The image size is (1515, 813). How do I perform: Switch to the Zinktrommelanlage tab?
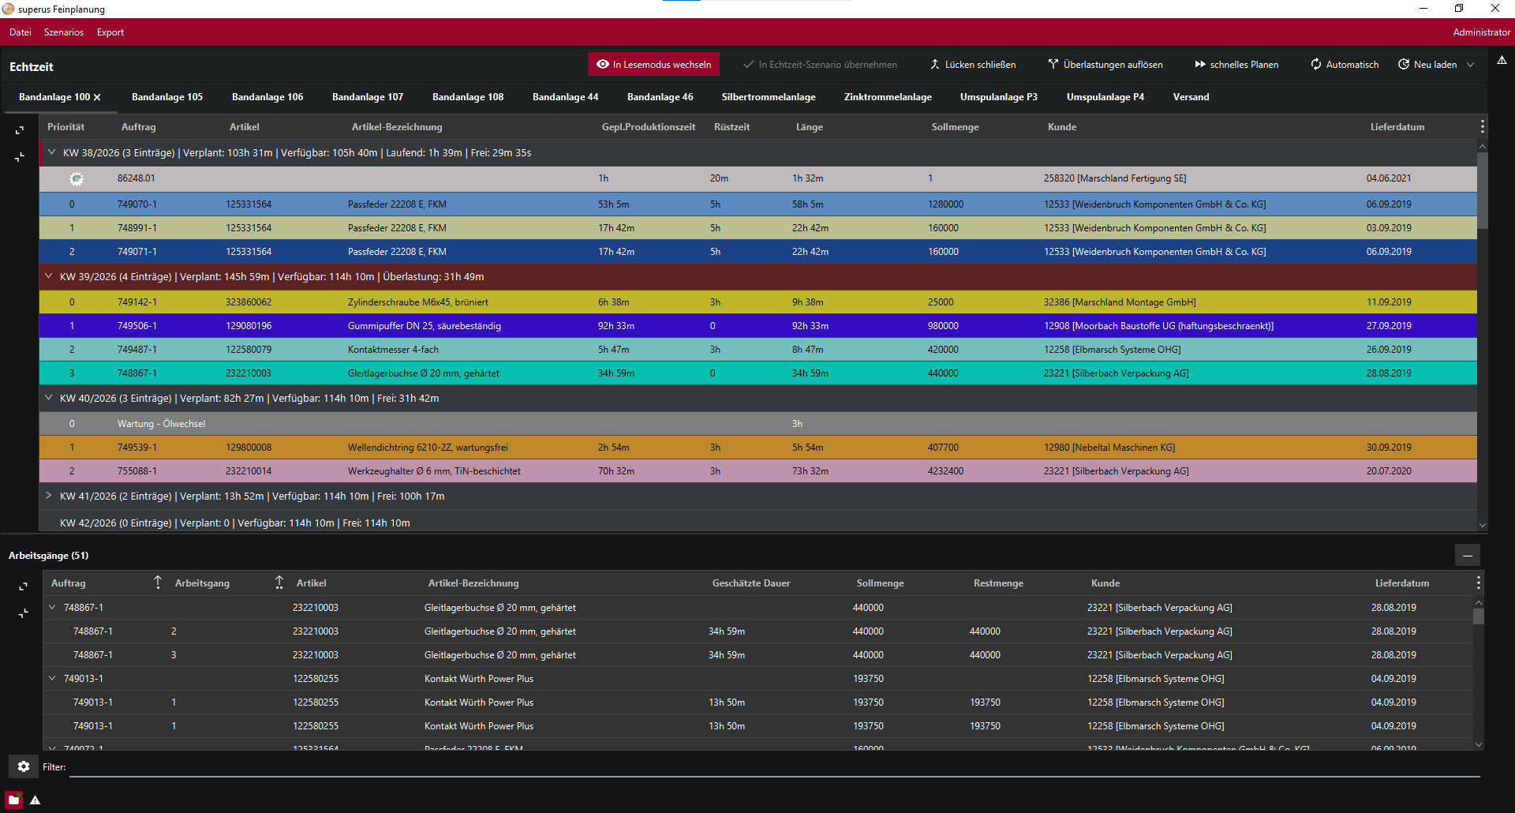[x=888, y=97]
